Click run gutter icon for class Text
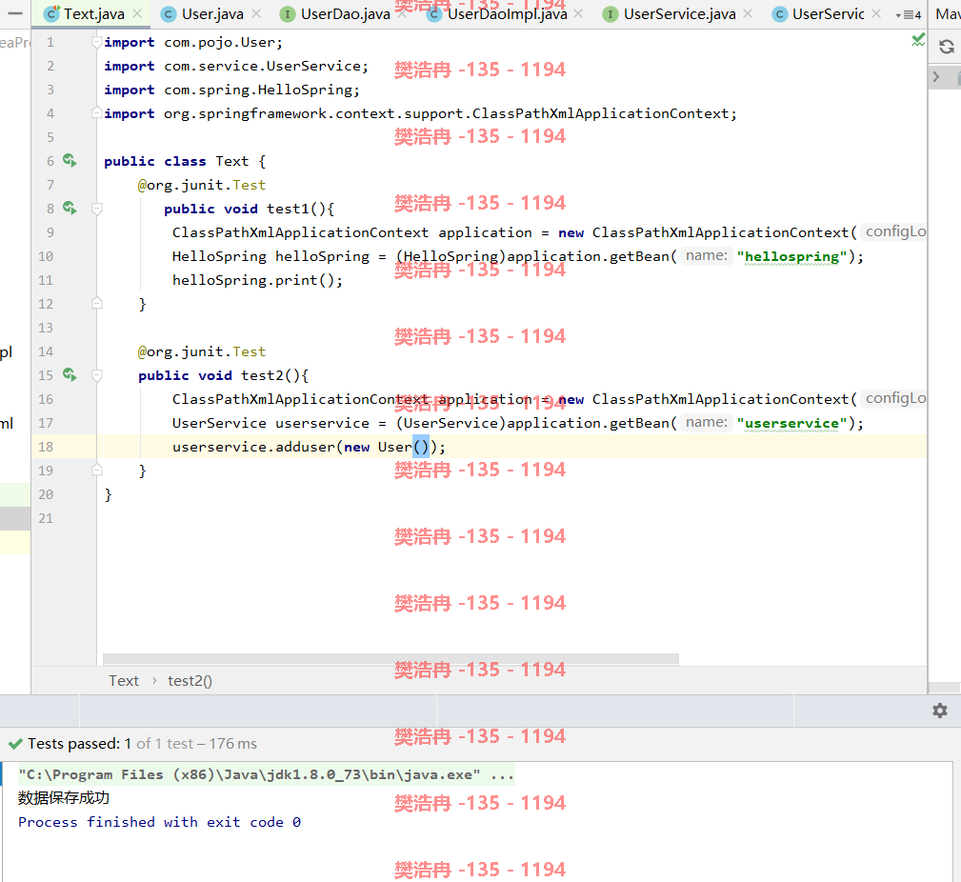Image resolution: width=961 pixels, height=882 pixels. click(70, 161)
